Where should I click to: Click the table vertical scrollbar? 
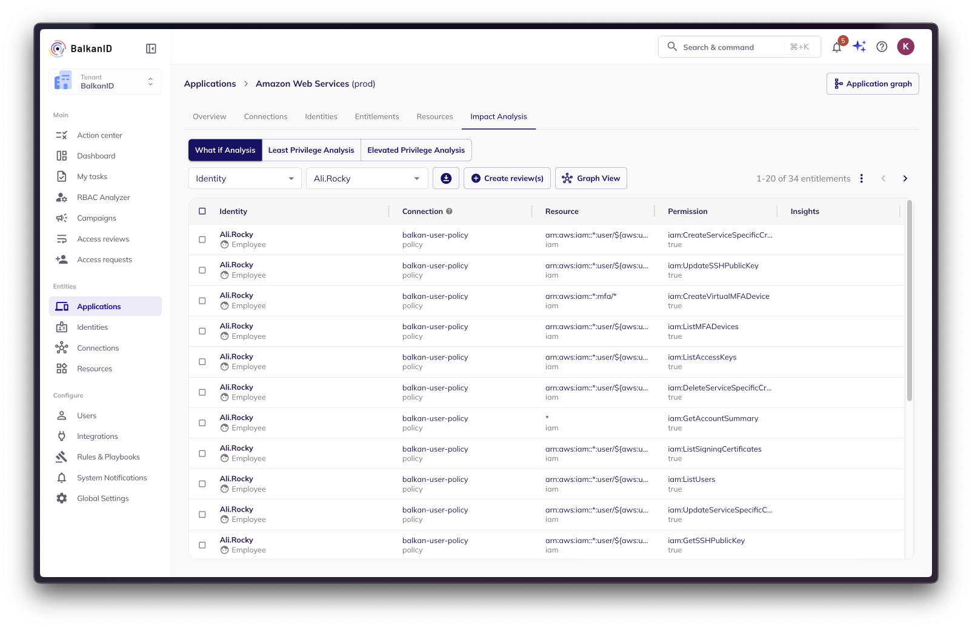909,300
